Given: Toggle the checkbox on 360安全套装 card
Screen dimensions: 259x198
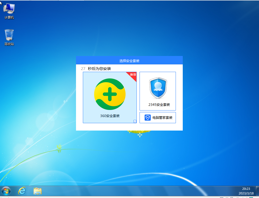Looking at the screenshot, I should 135,121.
